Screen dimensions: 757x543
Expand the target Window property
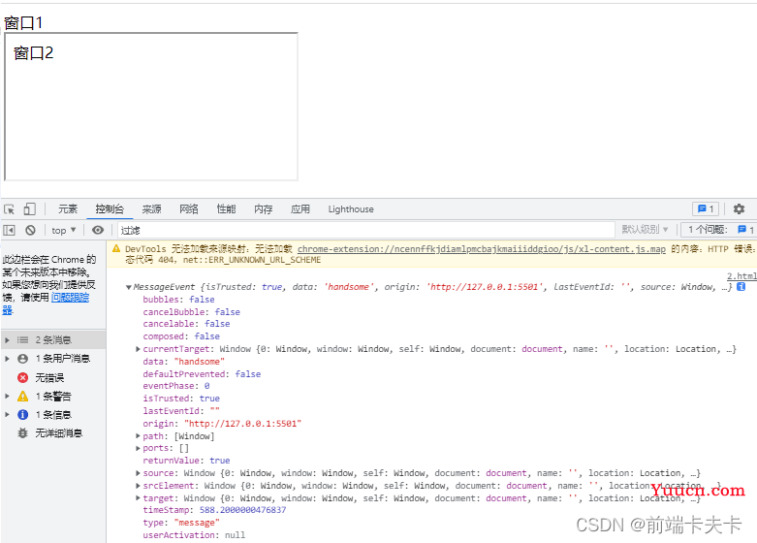[138, 498]
